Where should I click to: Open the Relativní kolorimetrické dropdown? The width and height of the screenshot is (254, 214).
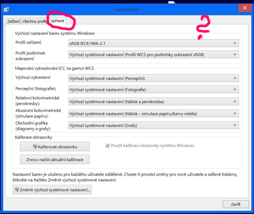[x=154, y=102]
